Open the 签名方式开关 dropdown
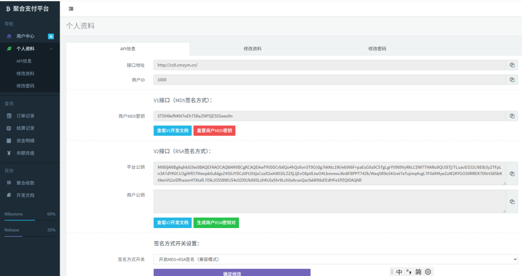 [x=335, y=260]
